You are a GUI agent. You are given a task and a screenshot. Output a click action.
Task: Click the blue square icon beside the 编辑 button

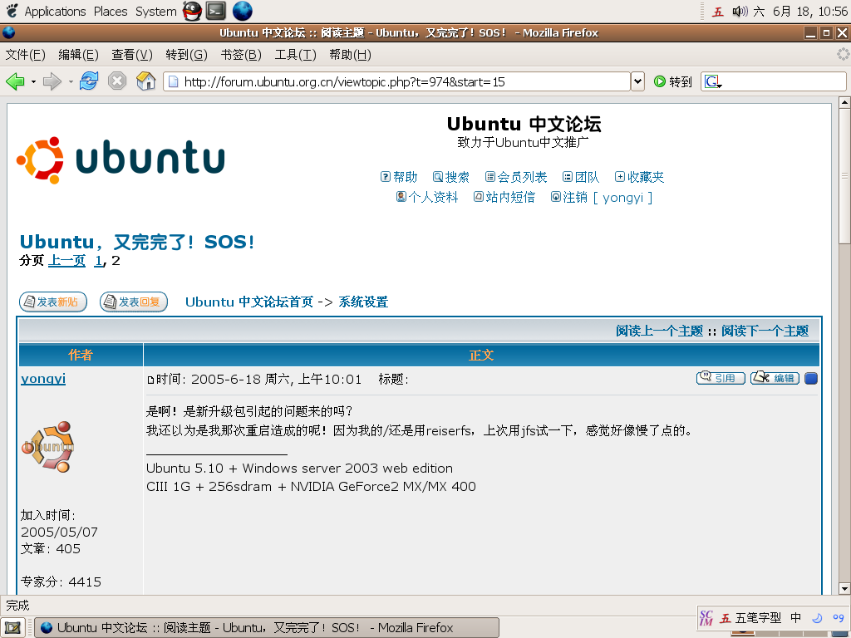pos(811,378)
